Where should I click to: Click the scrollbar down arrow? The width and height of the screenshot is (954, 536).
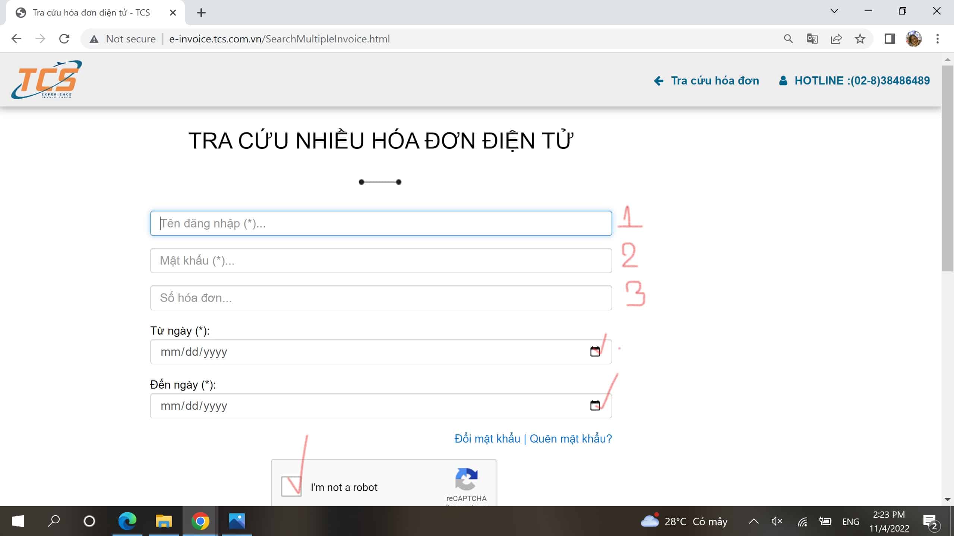(x=947, y=500)
